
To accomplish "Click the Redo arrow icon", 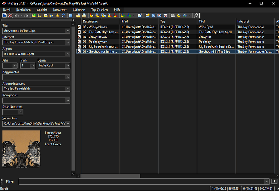I will point(26,15).
